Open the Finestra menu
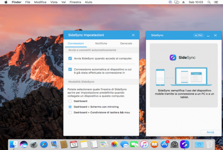This screenshot has height=150, width=223. [x=75, y=2]
